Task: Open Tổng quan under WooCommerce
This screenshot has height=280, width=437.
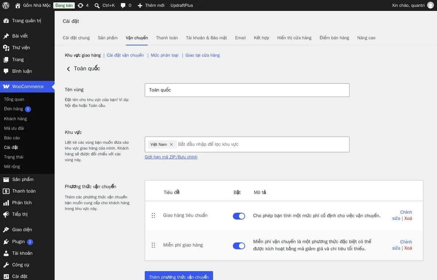Action: [x=14, y=99]
